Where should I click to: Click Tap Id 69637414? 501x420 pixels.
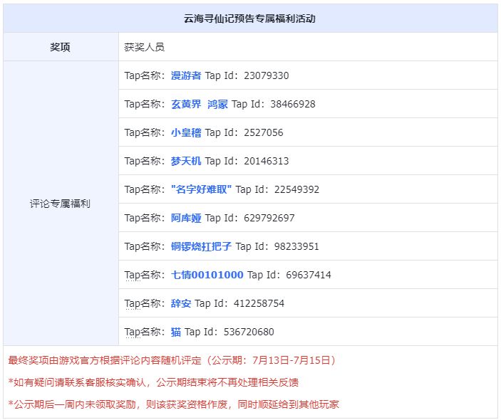tap(289, 275)
